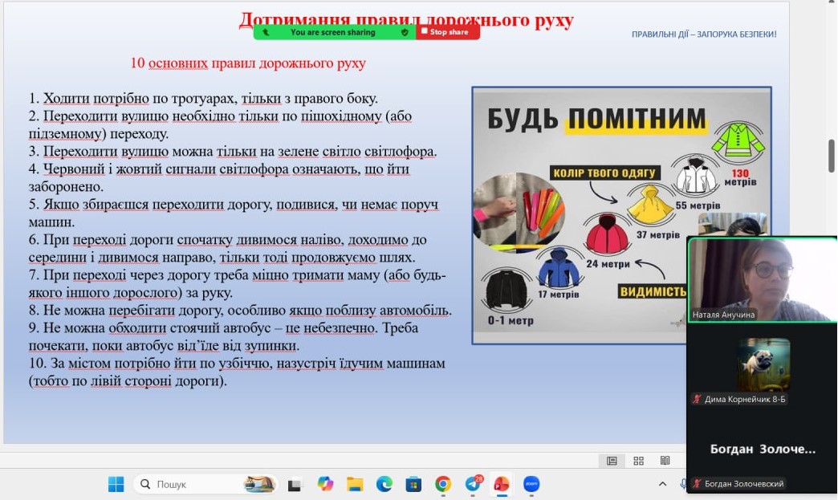Click the vertical scrollbar thumb on the right
The width and height of the screenshot is (838, 500).
832,156
